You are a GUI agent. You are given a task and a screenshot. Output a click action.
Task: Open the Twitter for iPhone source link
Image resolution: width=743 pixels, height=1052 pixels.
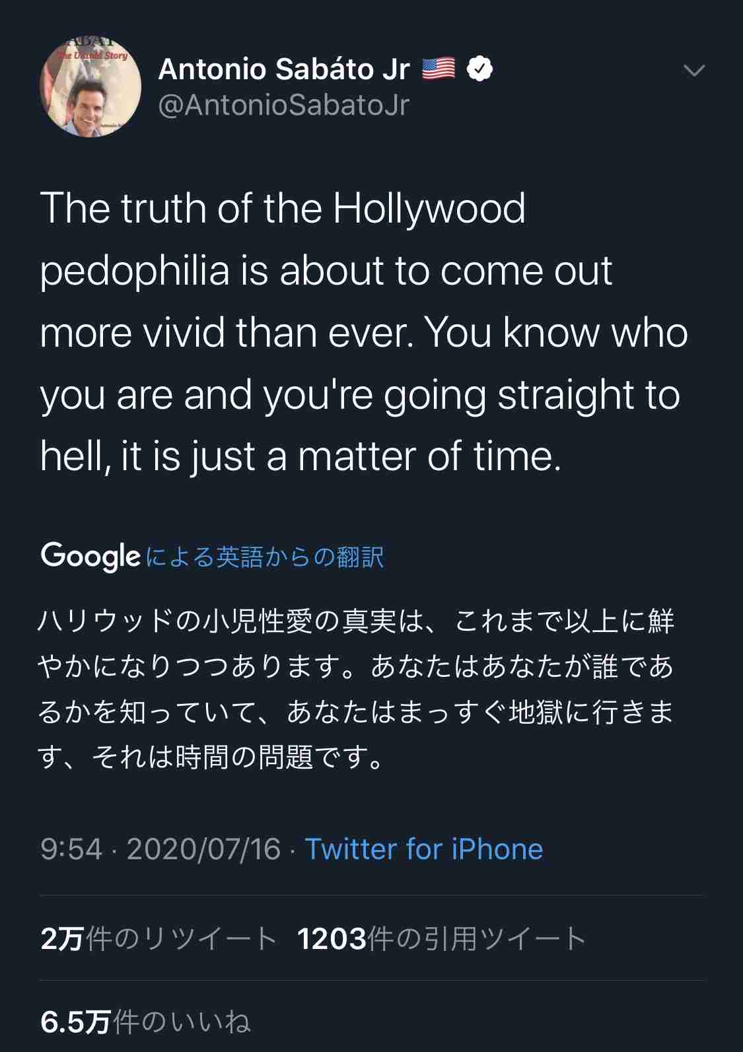pos(423,849)
